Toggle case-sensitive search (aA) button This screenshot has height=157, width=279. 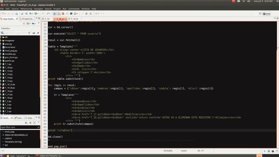pos(34,33)
